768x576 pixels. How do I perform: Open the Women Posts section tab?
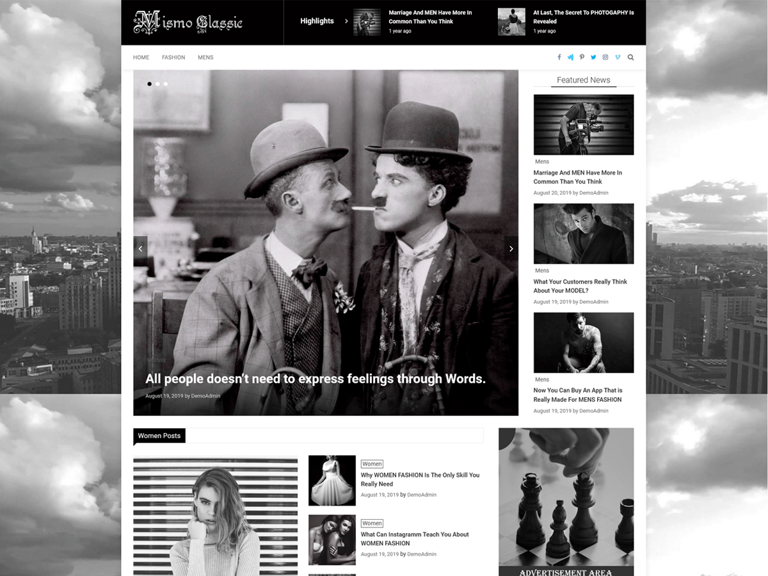pyautogui.click(x=159, y=436)
